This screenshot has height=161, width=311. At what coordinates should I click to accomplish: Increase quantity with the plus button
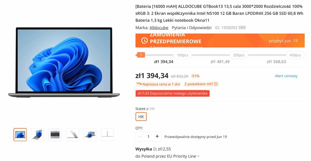tap(157, 136)
